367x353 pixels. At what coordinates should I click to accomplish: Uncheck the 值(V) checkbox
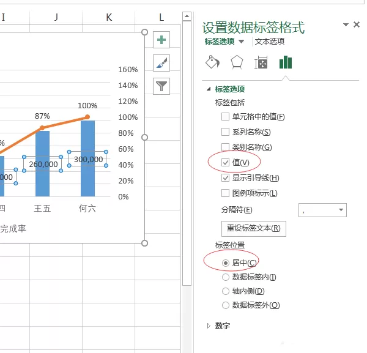225,163
